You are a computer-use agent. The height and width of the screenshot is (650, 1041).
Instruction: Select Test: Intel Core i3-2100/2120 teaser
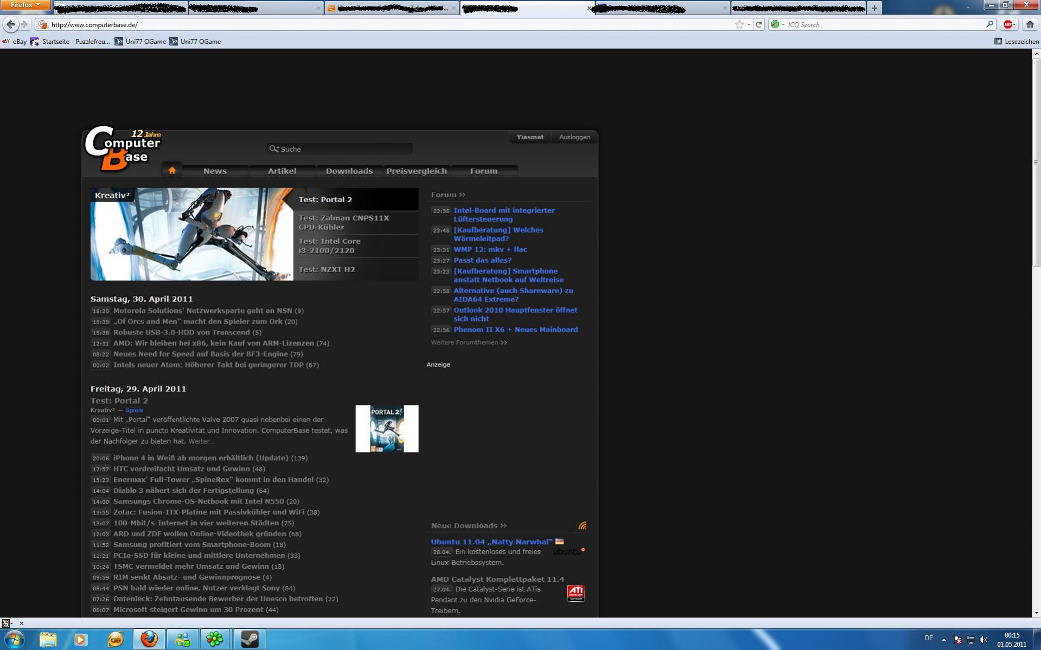(356, 246)
